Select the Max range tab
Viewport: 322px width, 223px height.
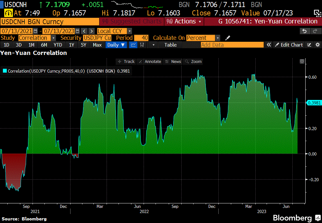click(97, 45)
